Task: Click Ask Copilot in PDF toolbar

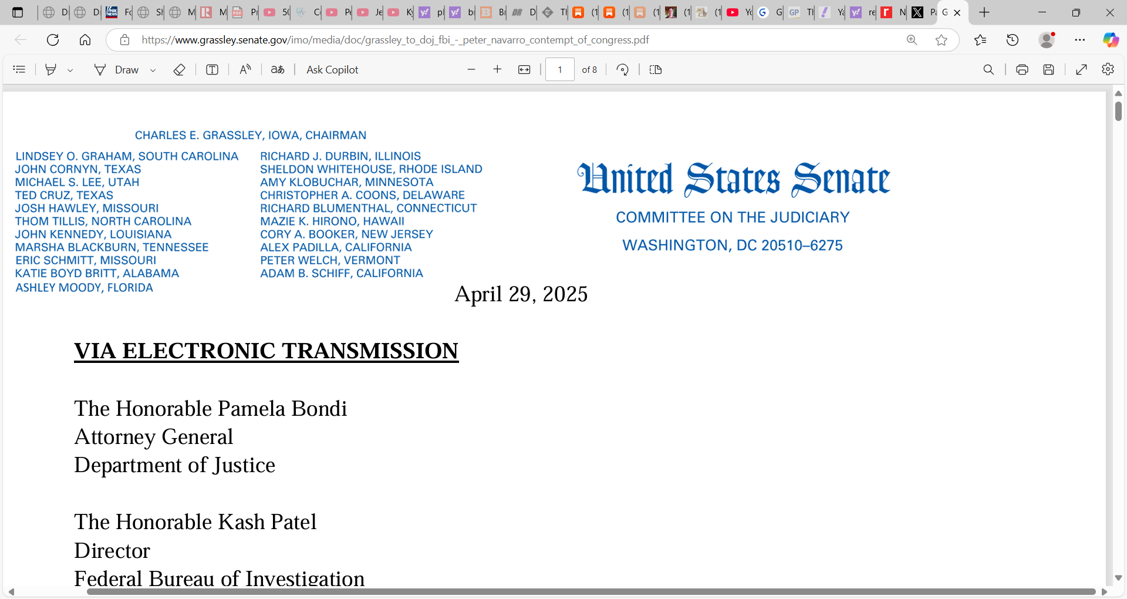Action: pyautogui.click(x=332, y=69)
